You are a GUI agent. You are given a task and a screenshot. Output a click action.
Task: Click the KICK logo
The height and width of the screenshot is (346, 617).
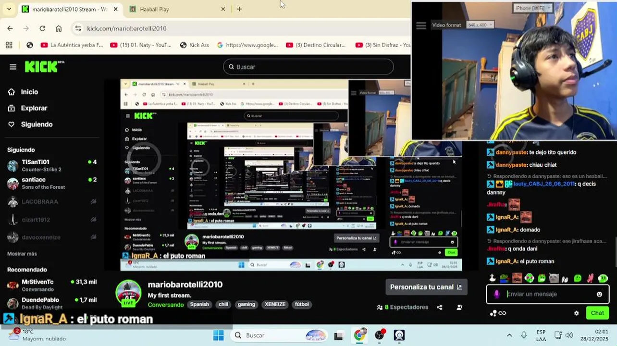pos(44,66)
